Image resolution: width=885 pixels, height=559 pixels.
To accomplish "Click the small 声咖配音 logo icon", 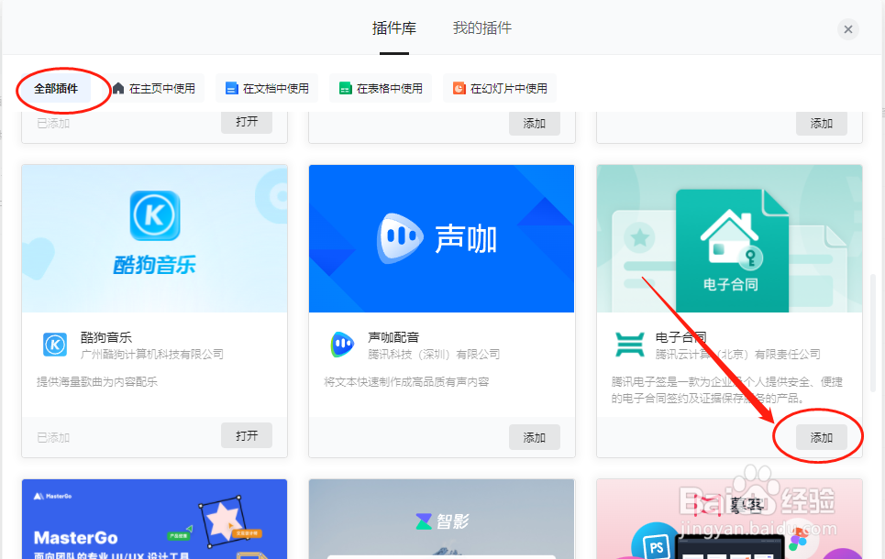I will click(342, 345).
